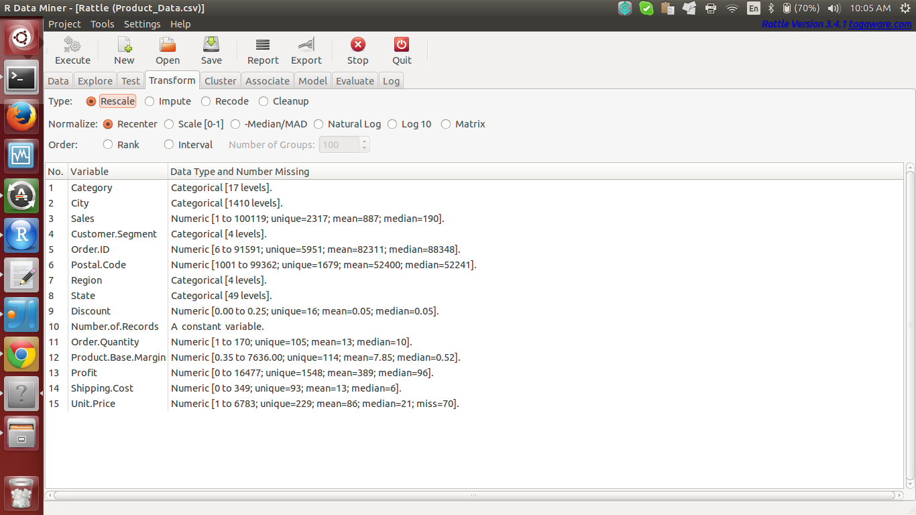The width and height of the screenshot is (916, 515).
Task: Generate a Report from the toolbar
Action: pyautogui.click(x=263, y=51)
